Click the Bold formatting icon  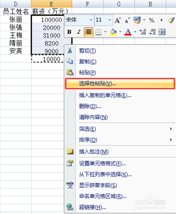tap(69, 32)
